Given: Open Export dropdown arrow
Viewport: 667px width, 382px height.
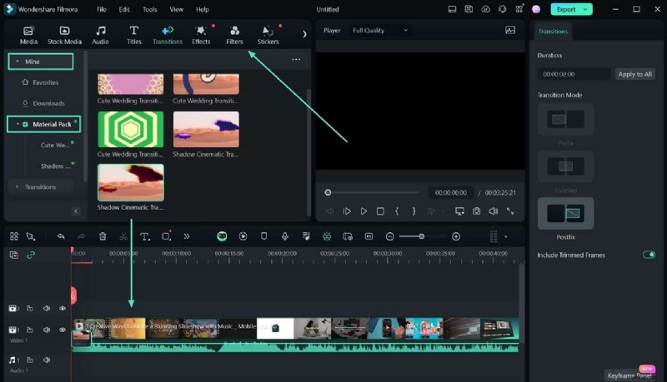Looking at the screenshot, I should pyautogui.click(x=586, y=9).
